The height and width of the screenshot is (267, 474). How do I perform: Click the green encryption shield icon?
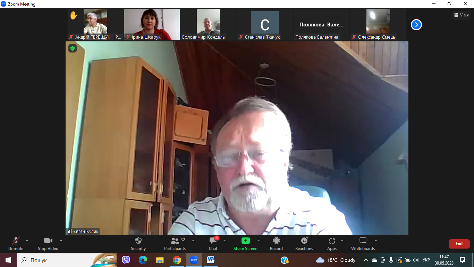pos(73,48)
